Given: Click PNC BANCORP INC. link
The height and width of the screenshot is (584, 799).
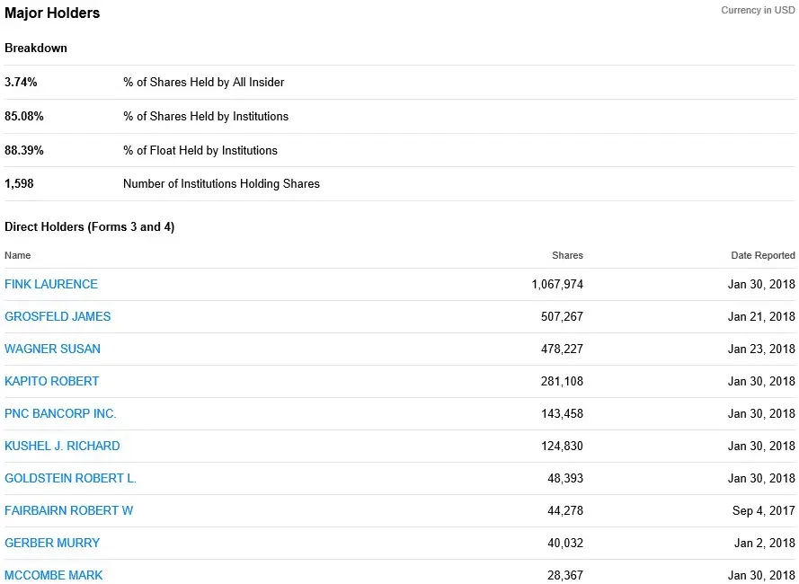Looking at the screenshot, I should [x=60, y=413].
